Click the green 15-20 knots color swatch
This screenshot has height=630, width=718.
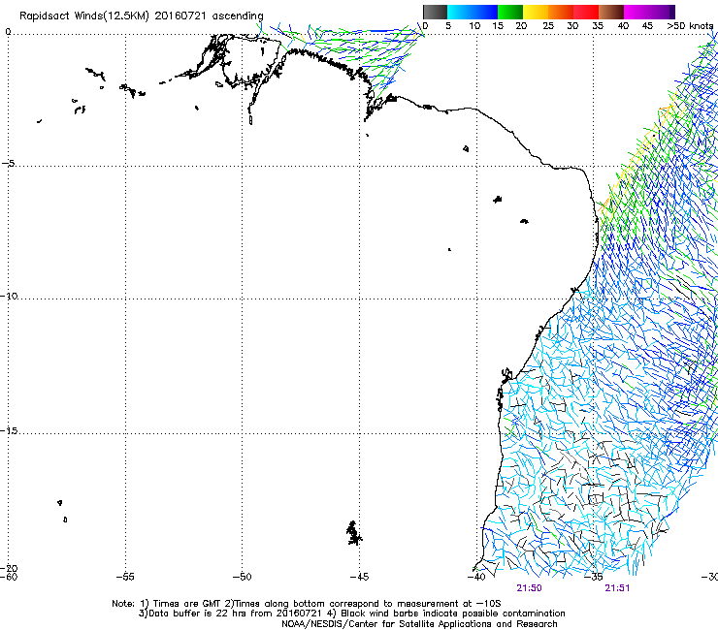[x=510, y=12]
